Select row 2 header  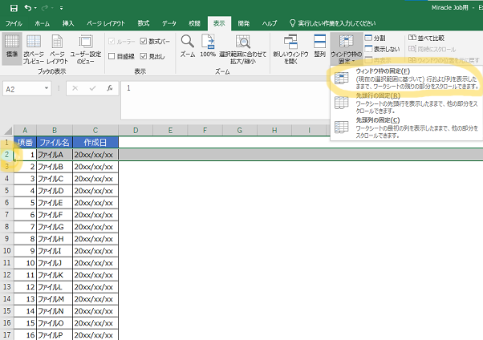pos(6,155)
